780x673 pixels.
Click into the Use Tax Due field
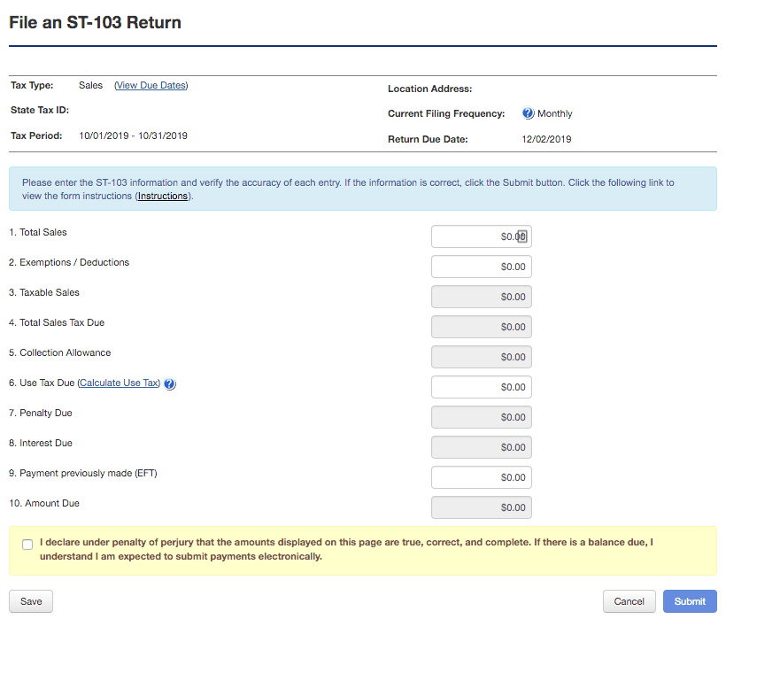click(482, 387)
